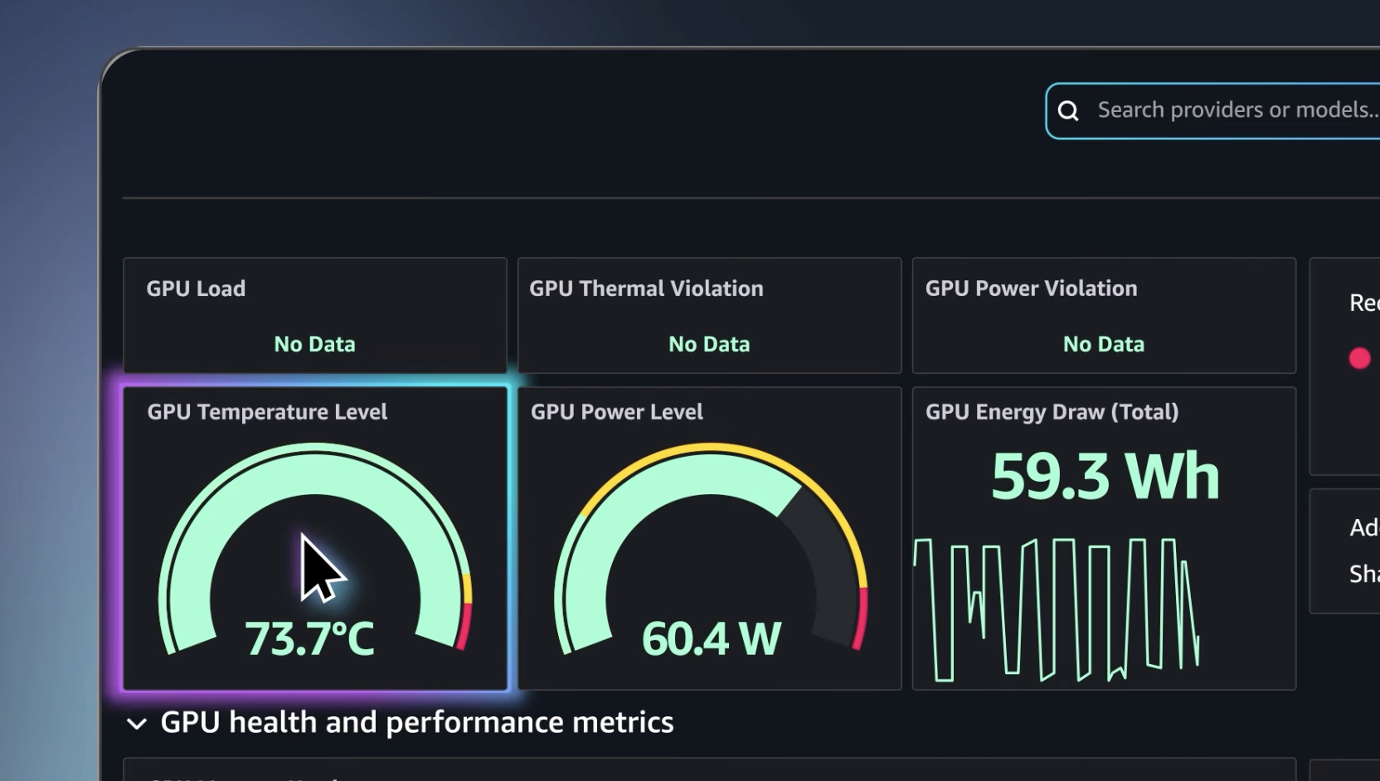Click No Data under GPU Thermal Violation

[709, 344]
